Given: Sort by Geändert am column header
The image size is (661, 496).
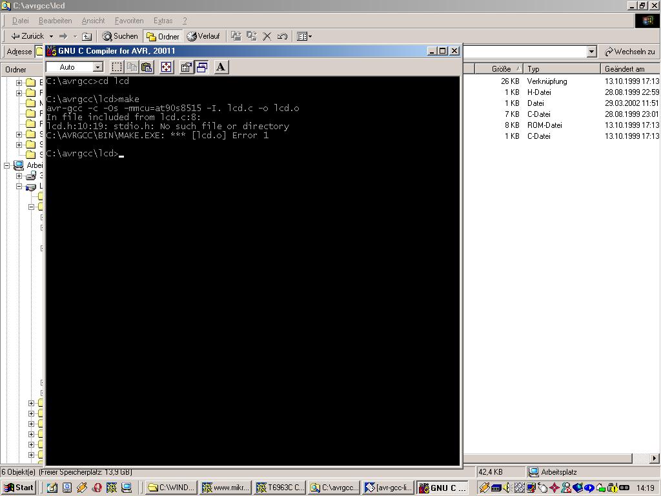Looking at the screenshot, I should pyautogui.click(x=630, y=68).
